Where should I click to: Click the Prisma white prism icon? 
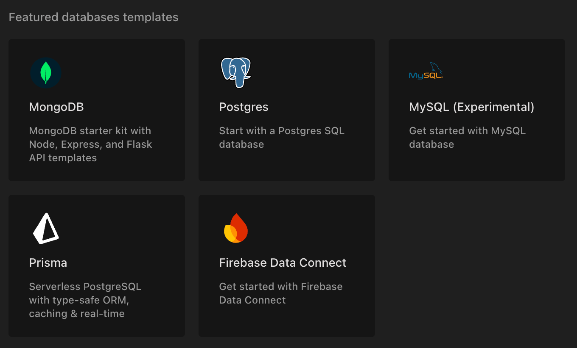pos(45,229)
